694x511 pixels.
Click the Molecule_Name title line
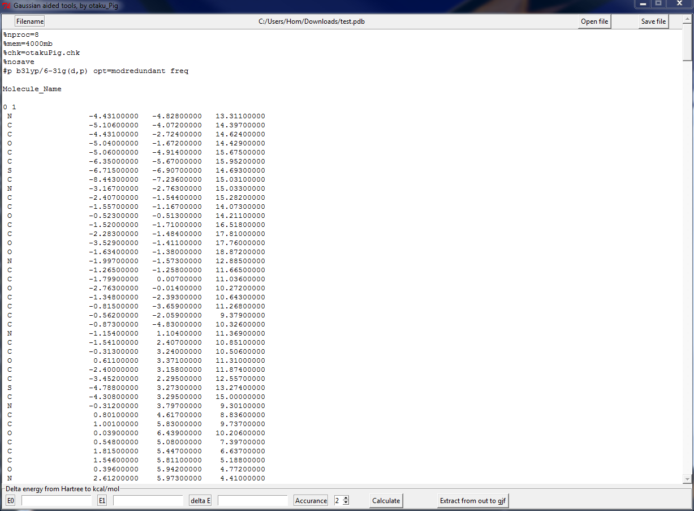point(32,89)
